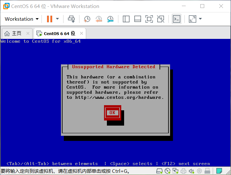
Task: Enter full screen mode
Action: click(x=149, y=19)
